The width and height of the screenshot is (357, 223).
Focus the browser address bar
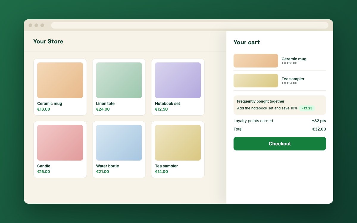pyautogui.click(x=190, y=25)
